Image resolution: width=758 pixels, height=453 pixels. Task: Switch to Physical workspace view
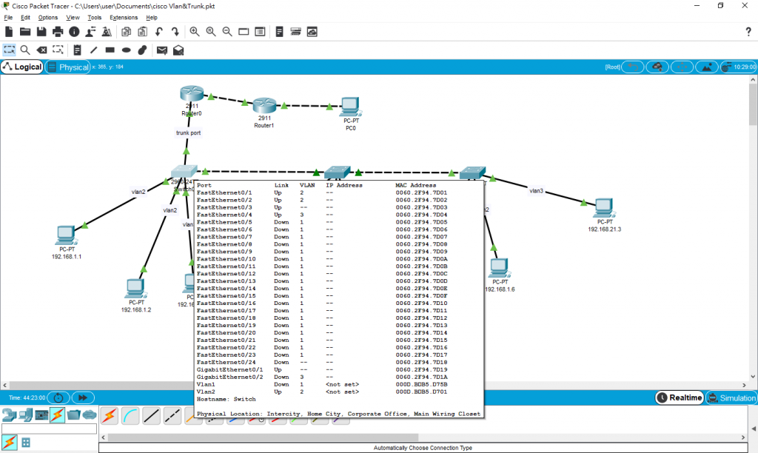(68, 67)
